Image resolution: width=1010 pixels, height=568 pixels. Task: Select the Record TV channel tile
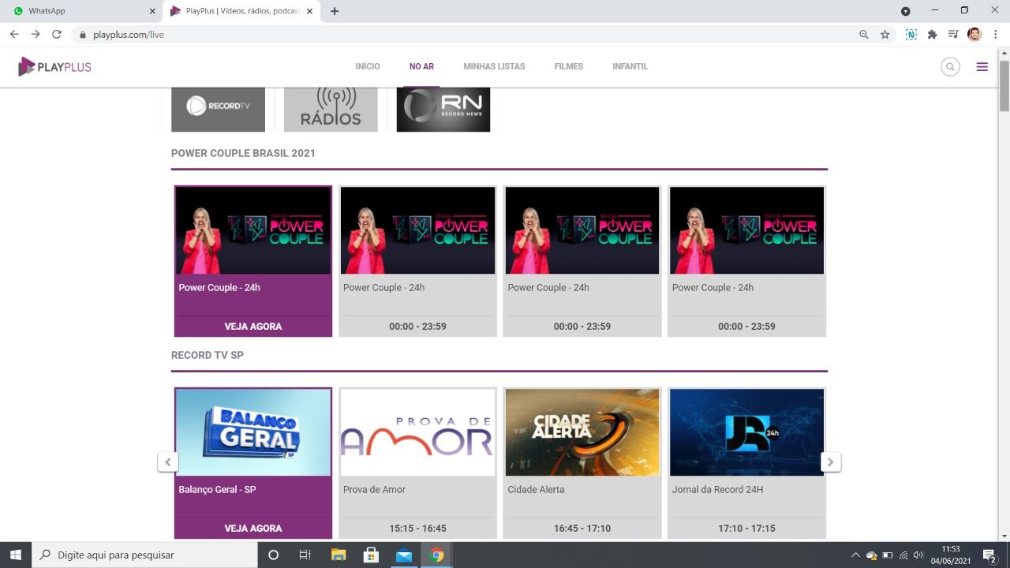click(219, 109)
